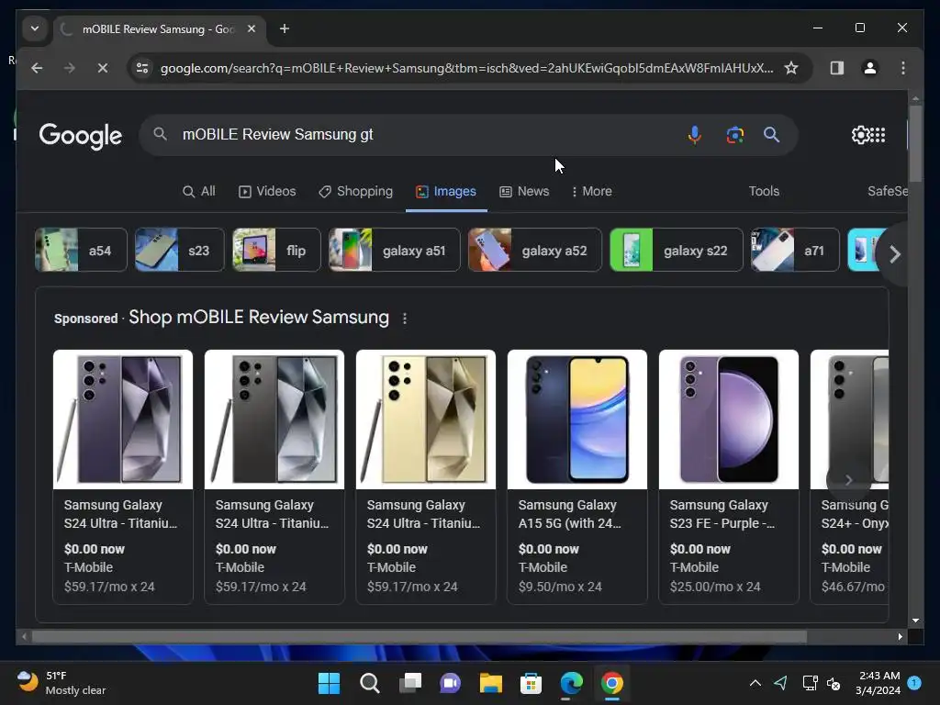Viewport: 940px width, 705px height.
Task: Bookmark this page with the star icon
Action: [x=791, y=68]
